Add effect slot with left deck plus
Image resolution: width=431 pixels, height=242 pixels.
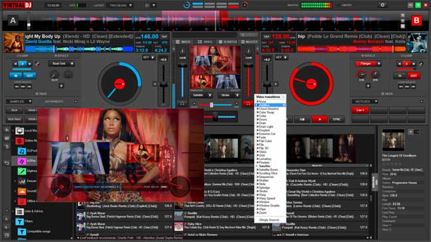tap(61, 86)
